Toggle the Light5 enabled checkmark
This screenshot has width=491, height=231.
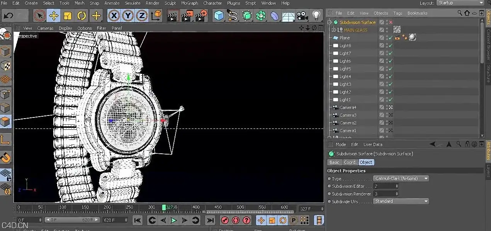click(x=391, y=69)
